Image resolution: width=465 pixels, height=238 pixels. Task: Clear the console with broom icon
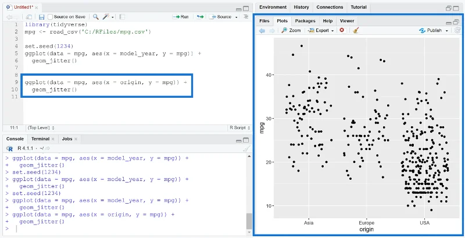pyautogui.click(x=246, y=148)
